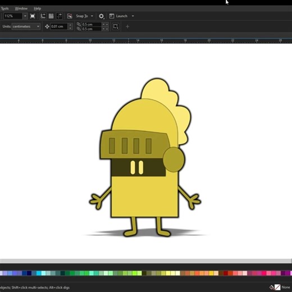The height and width of the screenshot is (292, 292).
Task: Click the Launch application icon
Action: coord(112,16)
